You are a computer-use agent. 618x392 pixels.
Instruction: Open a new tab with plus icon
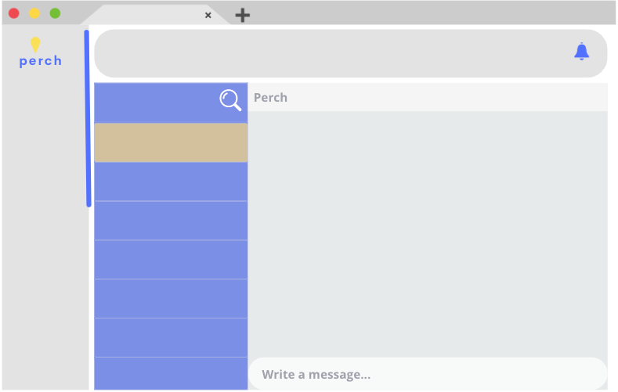(243, 15)
